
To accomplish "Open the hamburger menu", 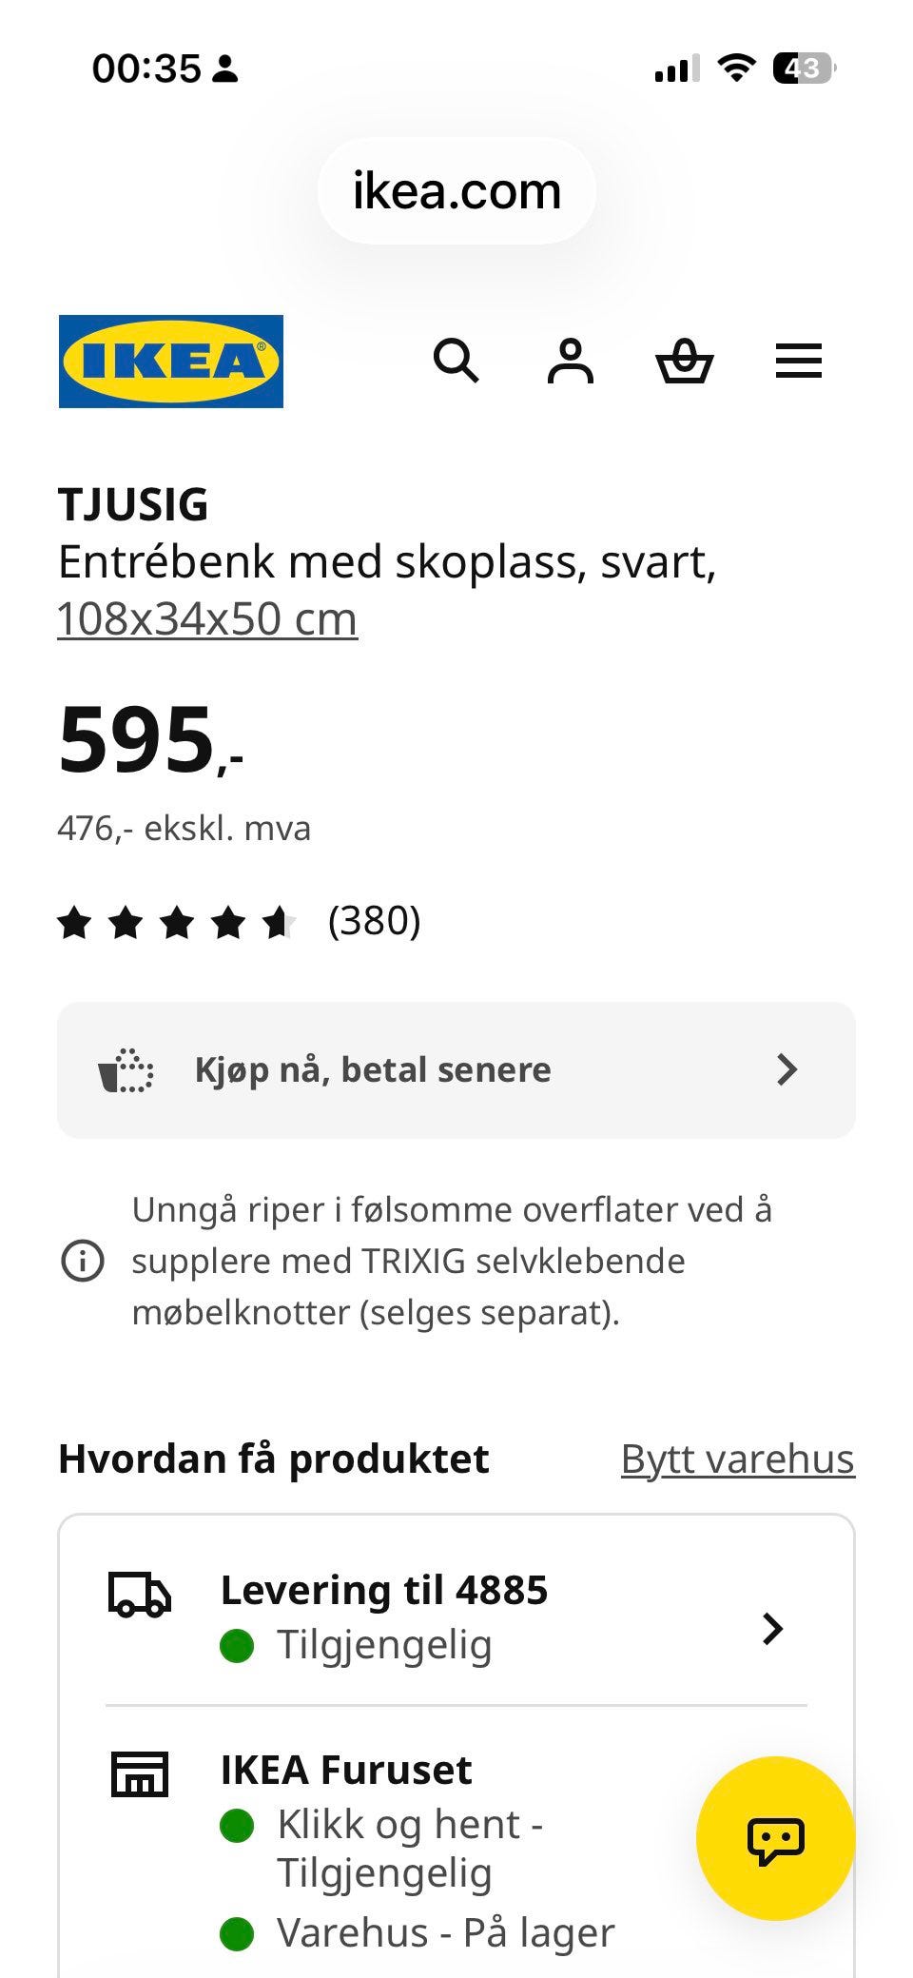I will (x=798, y=362).
